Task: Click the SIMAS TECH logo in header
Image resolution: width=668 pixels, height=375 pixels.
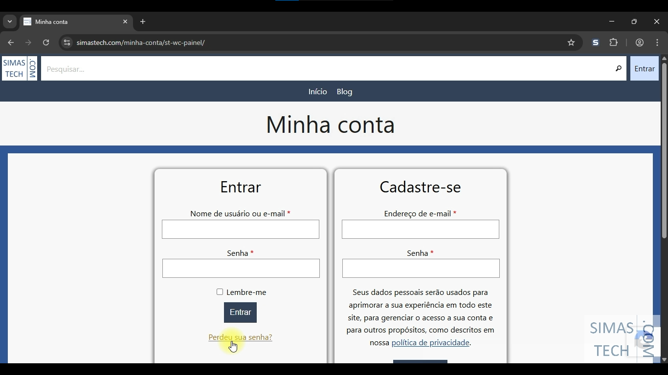Action: [x=20, y=68]
